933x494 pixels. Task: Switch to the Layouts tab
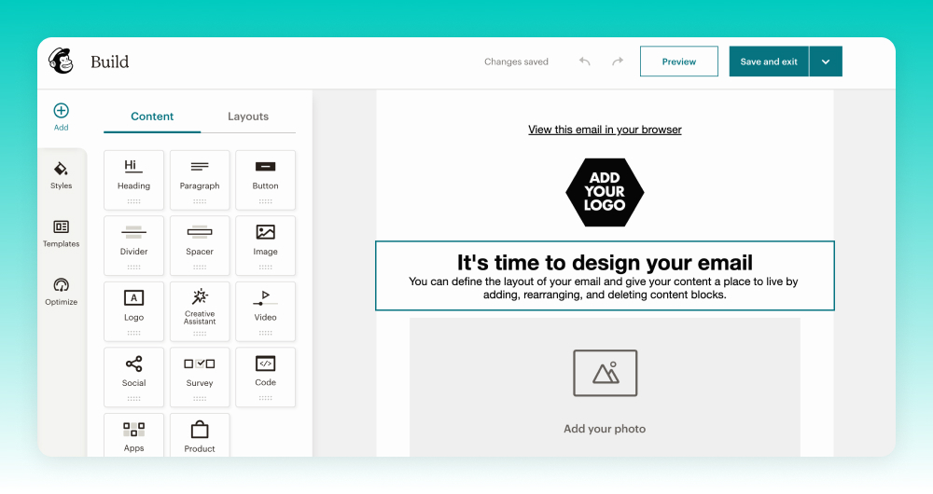tap(248, 117)
